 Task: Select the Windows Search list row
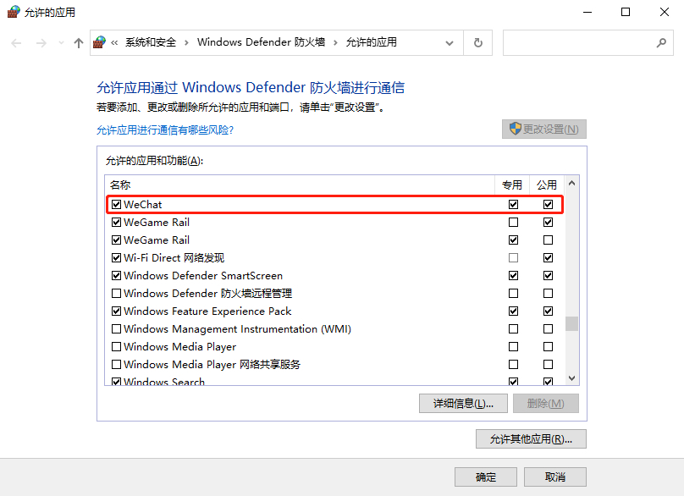click(x=335, y=381)
